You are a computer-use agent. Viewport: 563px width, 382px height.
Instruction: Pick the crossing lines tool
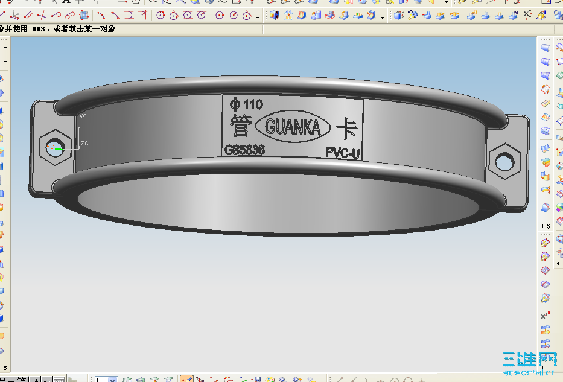coord(42,15)
